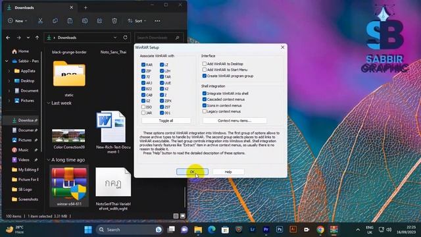The image size is (421, 237).
Task: Collapse the Last week group
Action: pos(49,103)
